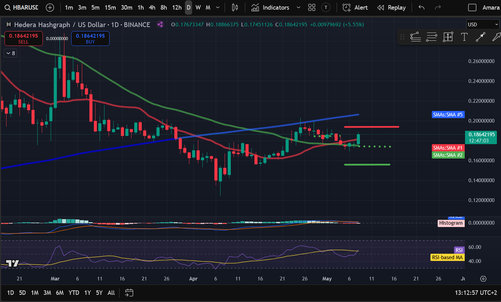Viewport: 501px width, 302px height.
Task: Open chart settings hexagon icon on time axis
Action: click(483, 279)
